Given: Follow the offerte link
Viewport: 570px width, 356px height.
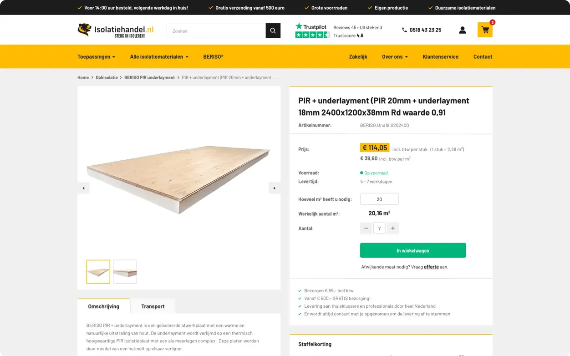Looking at the screenshot, I should click(x=431, y=267).
